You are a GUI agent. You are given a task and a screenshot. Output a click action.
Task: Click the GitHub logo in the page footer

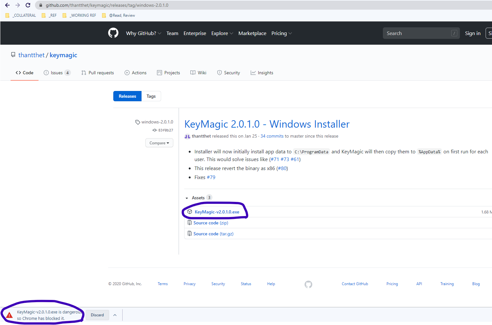coord(308,284)
